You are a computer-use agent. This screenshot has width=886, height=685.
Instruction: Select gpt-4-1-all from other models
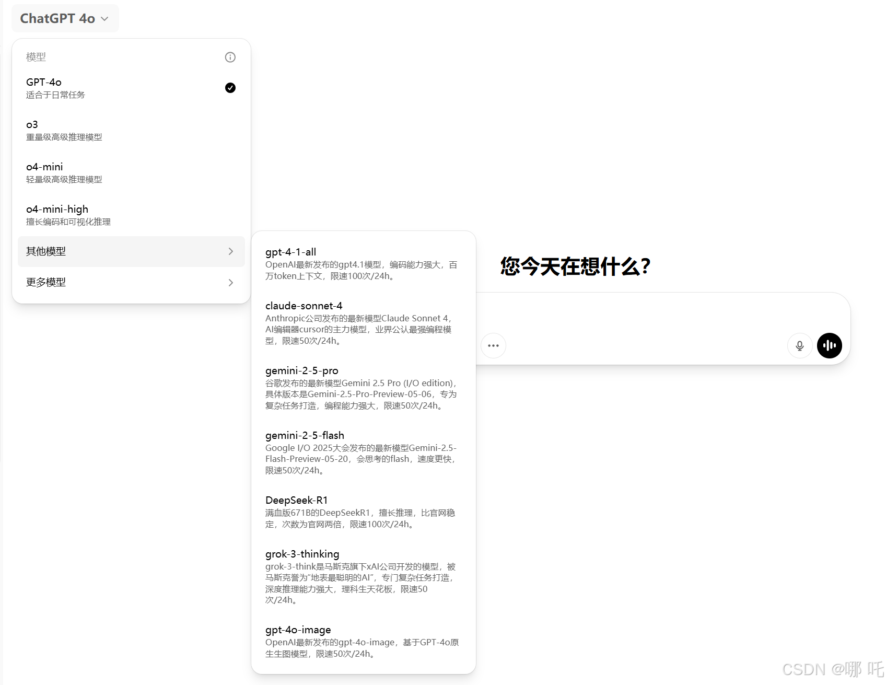[363, 264]
